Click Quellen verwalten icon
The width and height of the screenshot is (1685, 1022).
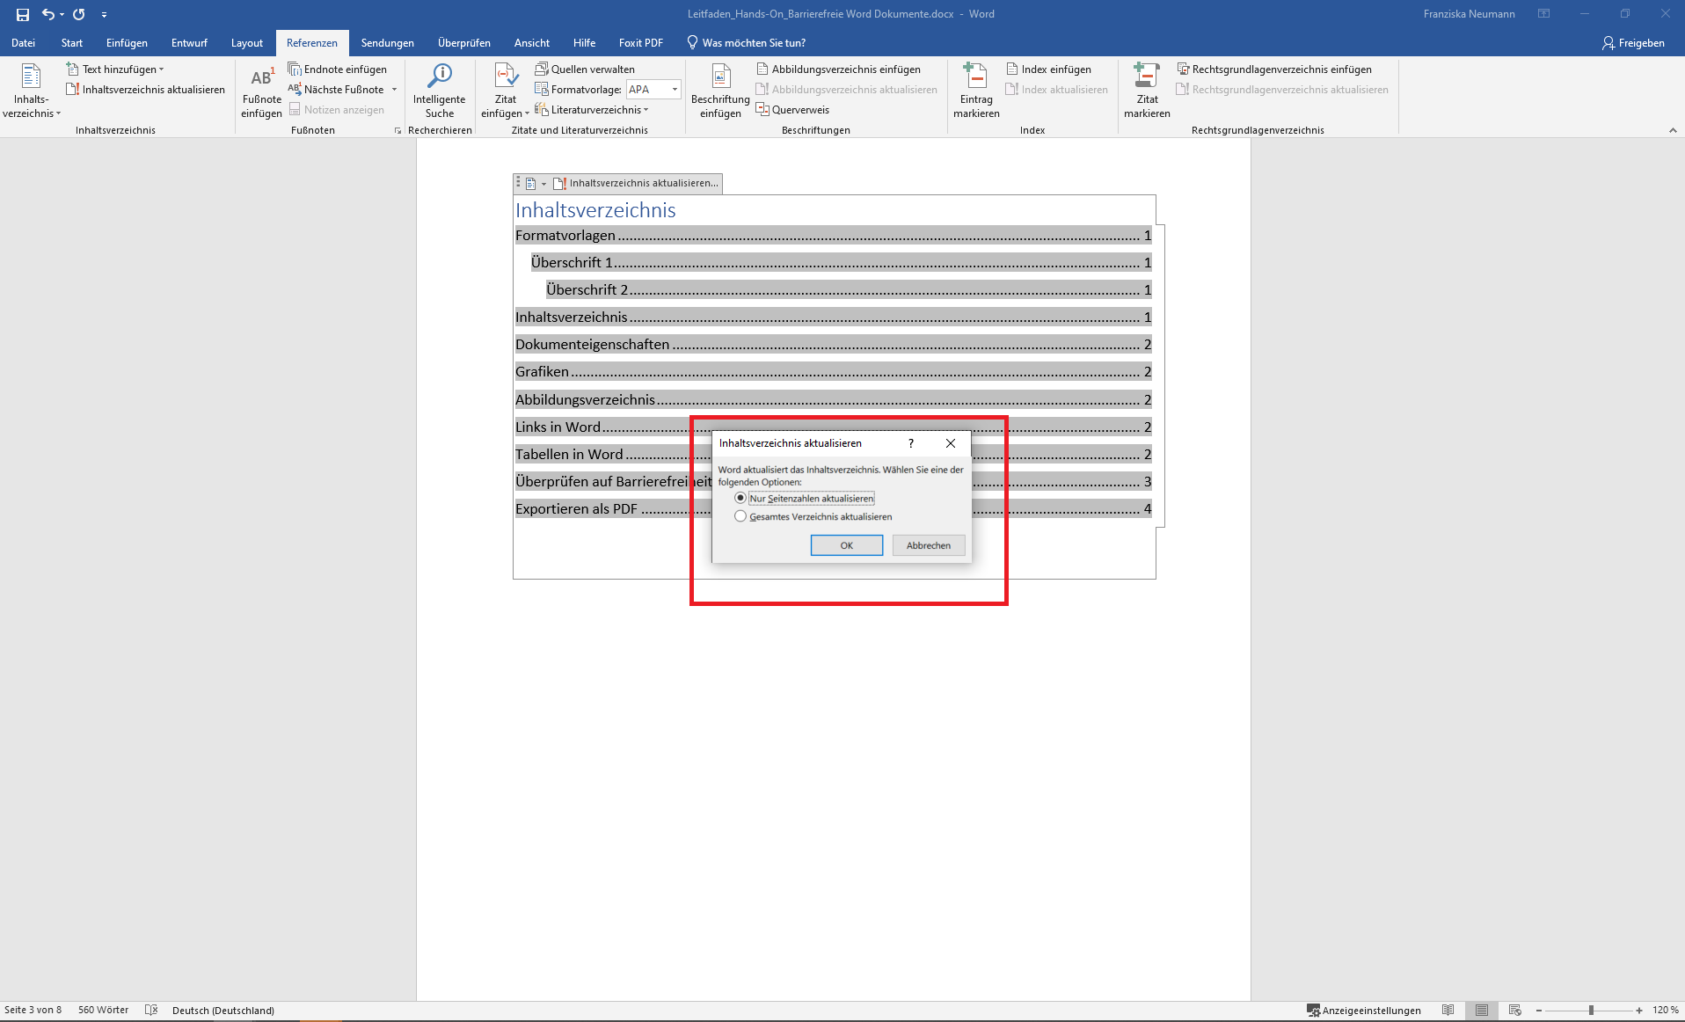[x=542, y=69]
